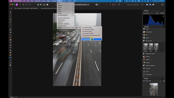Viewport: 174px width, 98px height.
Task: Switch to the Swatches panel tab
Action: click(154, 11)
